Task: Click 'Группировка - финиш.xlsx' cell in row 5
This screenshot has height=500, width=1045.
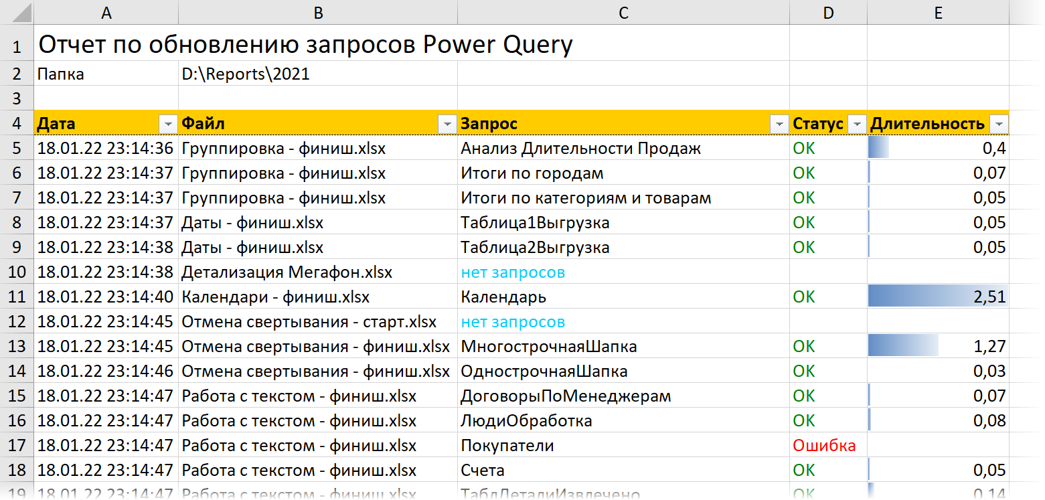Action: coord(318,148)
